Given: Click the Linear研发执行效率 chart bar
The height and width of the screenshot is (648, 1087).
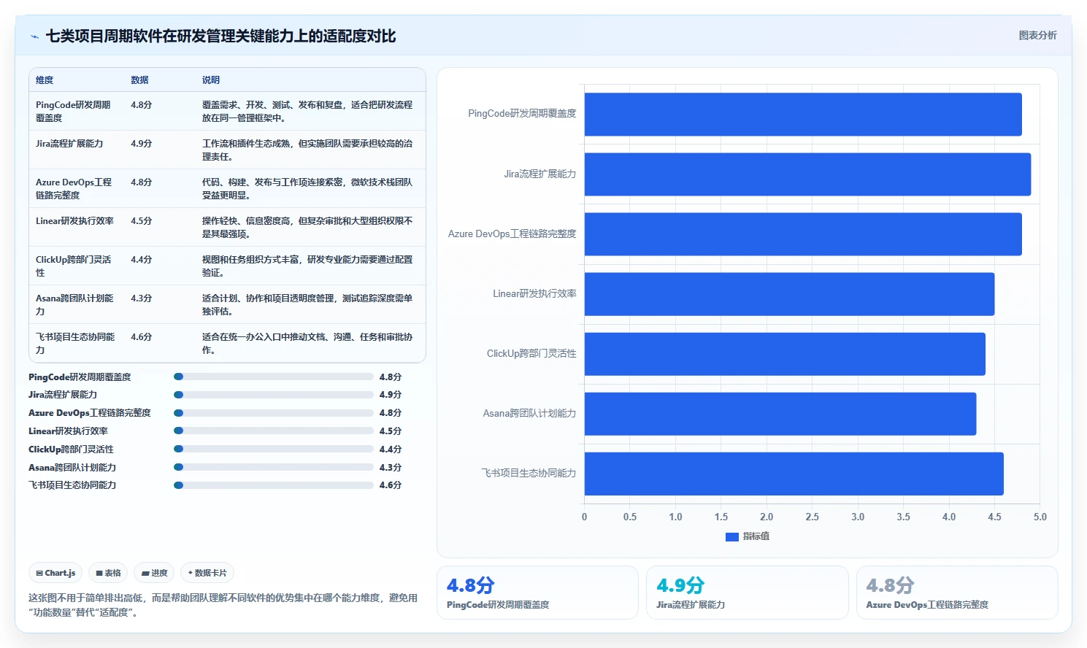Looking at the screenshot, I should pos(789,294).
